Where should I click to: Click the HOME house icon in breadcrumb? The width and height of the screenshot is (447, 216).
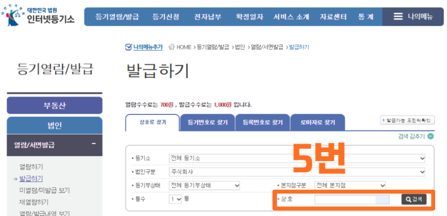171,47
